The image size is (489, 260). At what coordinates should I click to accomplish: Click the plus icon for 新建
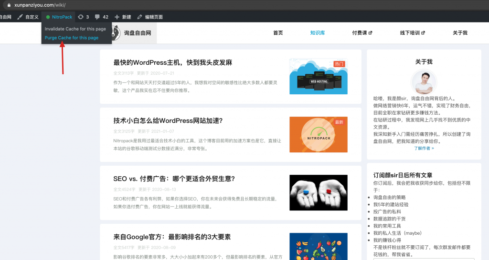(117, 17)
